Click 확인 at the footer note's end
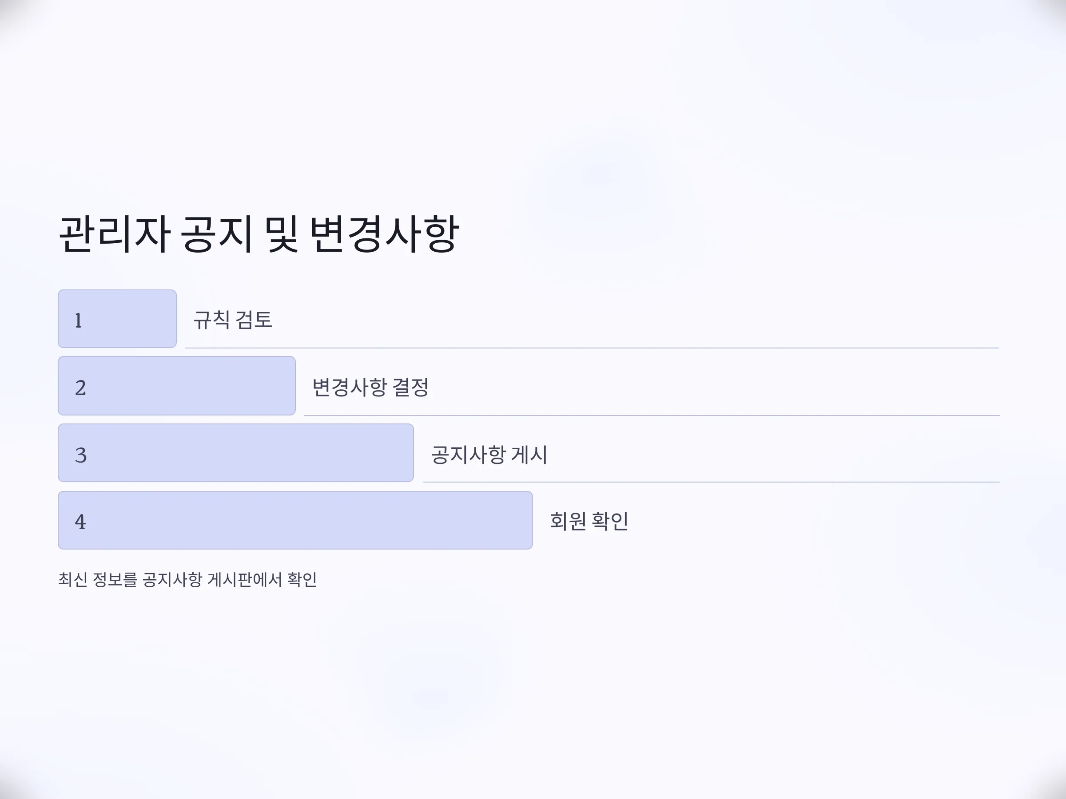This screenshot has width=1066, height=799. pos(302,579)
